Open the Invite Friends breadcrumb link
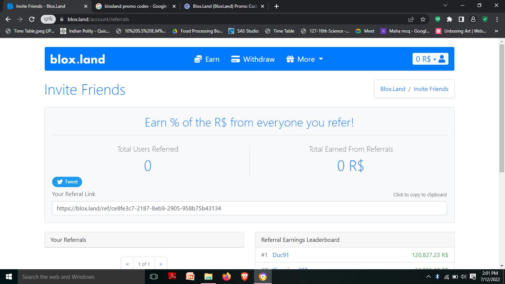Screen dimensions: 505x284 431,89
